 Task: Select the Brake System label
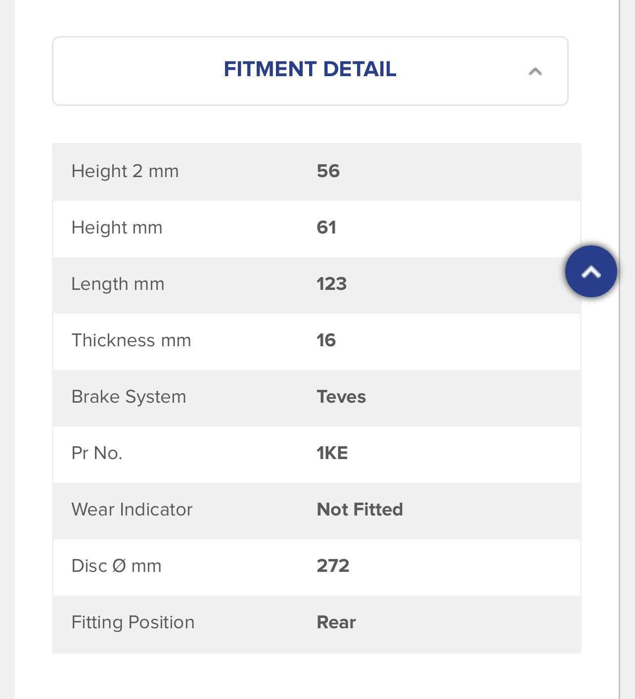(129, 397)
